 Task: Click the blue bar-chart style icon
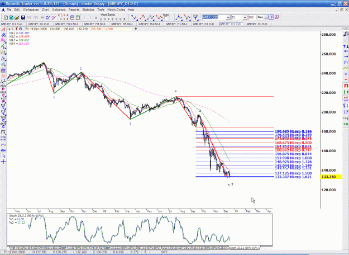pos(271,17)
